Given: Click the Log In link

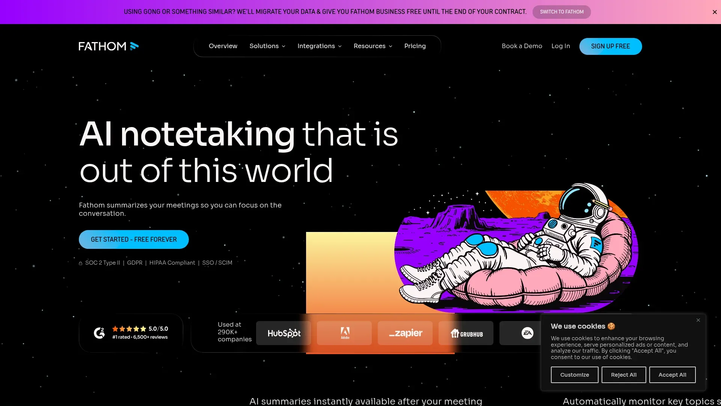Looking at the screenshot, I should [560, 46].
